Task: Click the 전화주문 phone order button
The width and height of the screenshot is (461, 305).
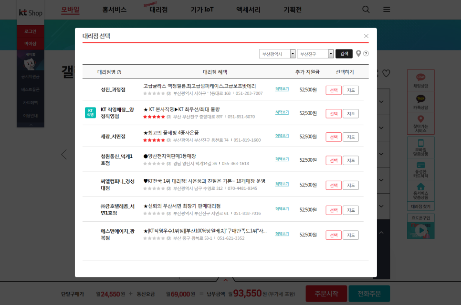Action: coord(369,294)
